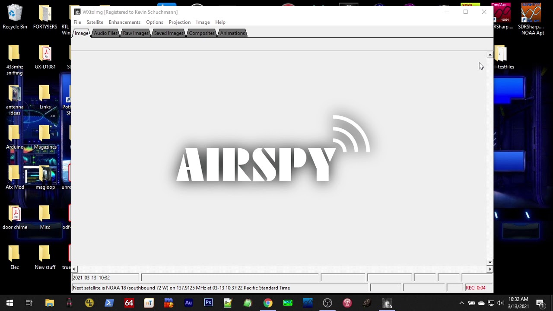
Task: Open the taskbar clock and calendar
Action: pos(518,303)
